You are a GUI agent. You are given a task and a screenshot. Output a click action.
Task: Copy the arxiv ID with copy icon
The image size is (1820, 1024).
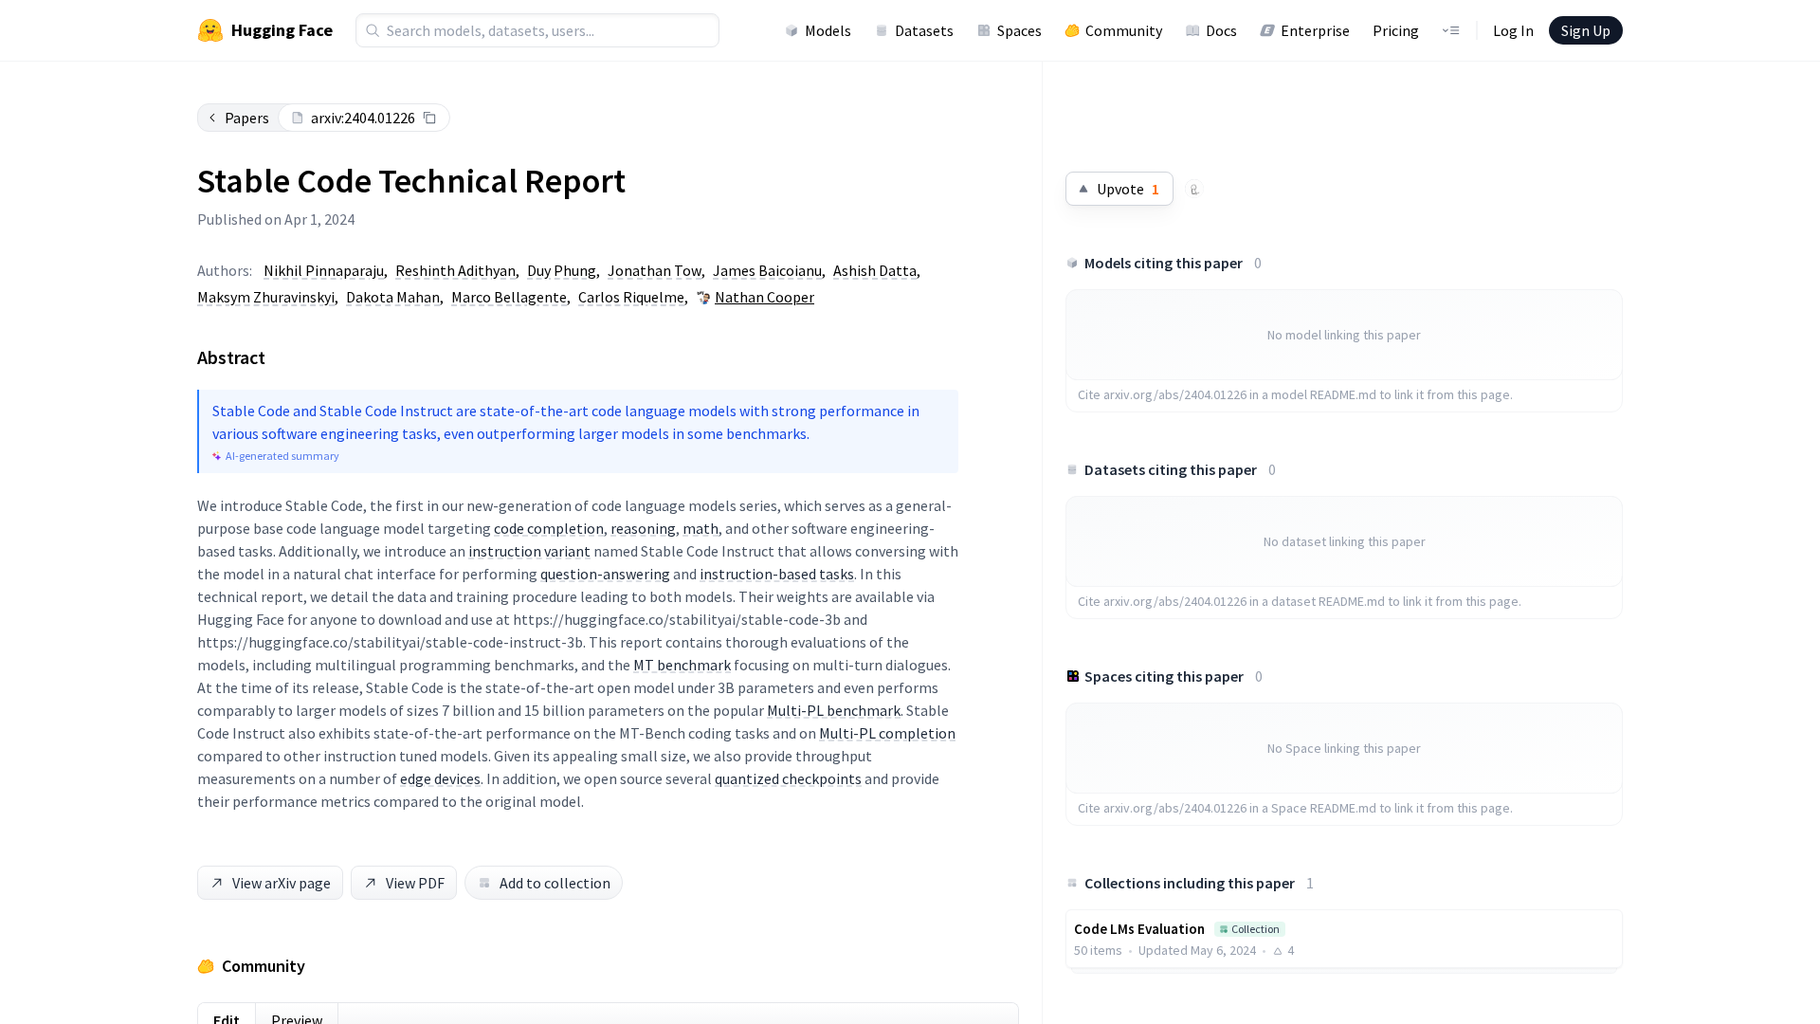click(x=429, y=118)
